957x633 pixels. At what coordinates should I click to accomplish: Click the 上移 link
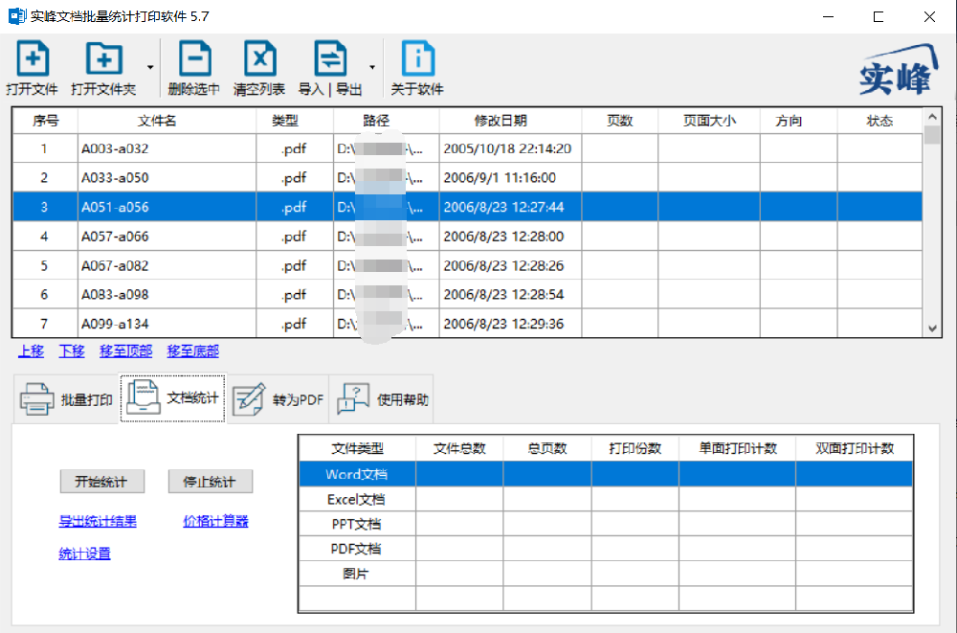coord(32,350)
